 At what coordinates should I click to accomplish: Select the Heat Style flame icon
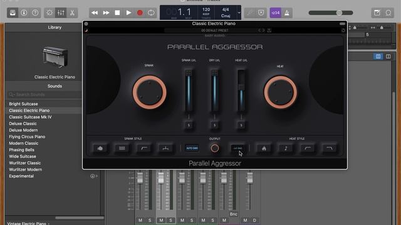(x=264, y=148)
